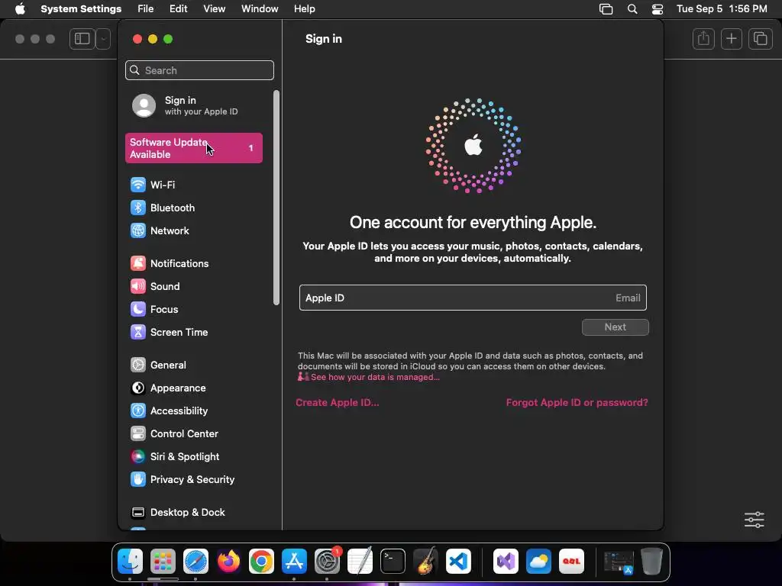The height and width of the screenshot is (586, 782).
Task: Expand sidebar button dropdown in background window
Action: pyautogui.click(x=103, y=39)
